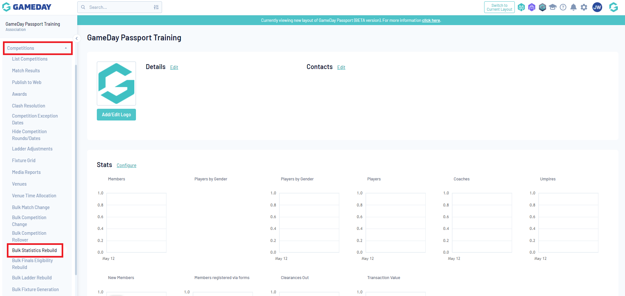
Task: Click the GameDay Passport Training association name
Action: [33, 24]
